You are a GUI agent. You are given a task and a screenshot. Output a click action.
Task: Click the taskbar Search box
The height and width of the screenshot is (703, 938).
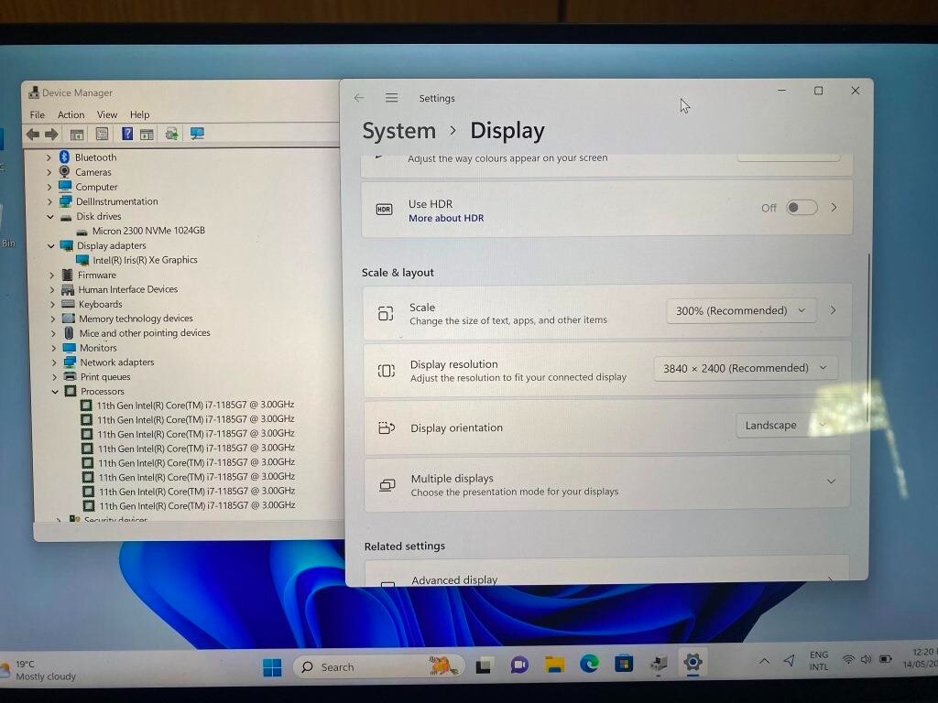379,666
